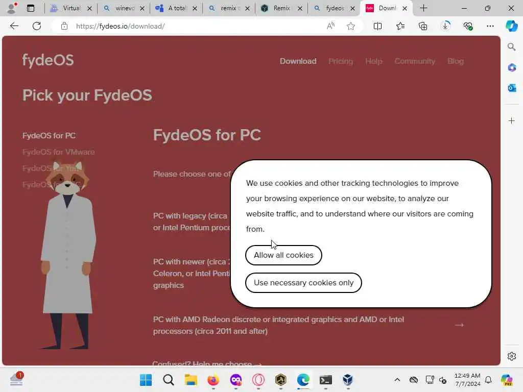Show the Downloads icon panel
Screen dimensions: 523x392
pyautogui.click(x=445, y=26)
